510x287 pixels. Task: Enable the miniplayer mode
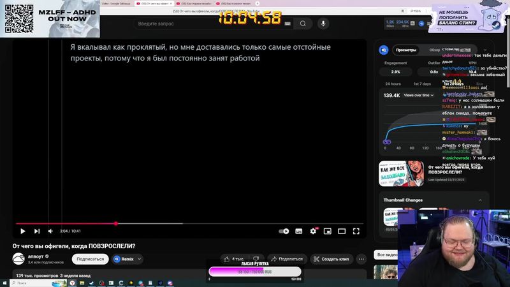(328, 231)
